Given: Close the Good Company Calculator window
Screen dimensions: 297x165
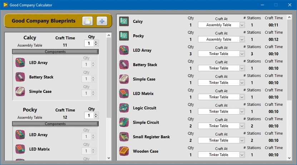Looking at the screenshot, I should (290, 5).
